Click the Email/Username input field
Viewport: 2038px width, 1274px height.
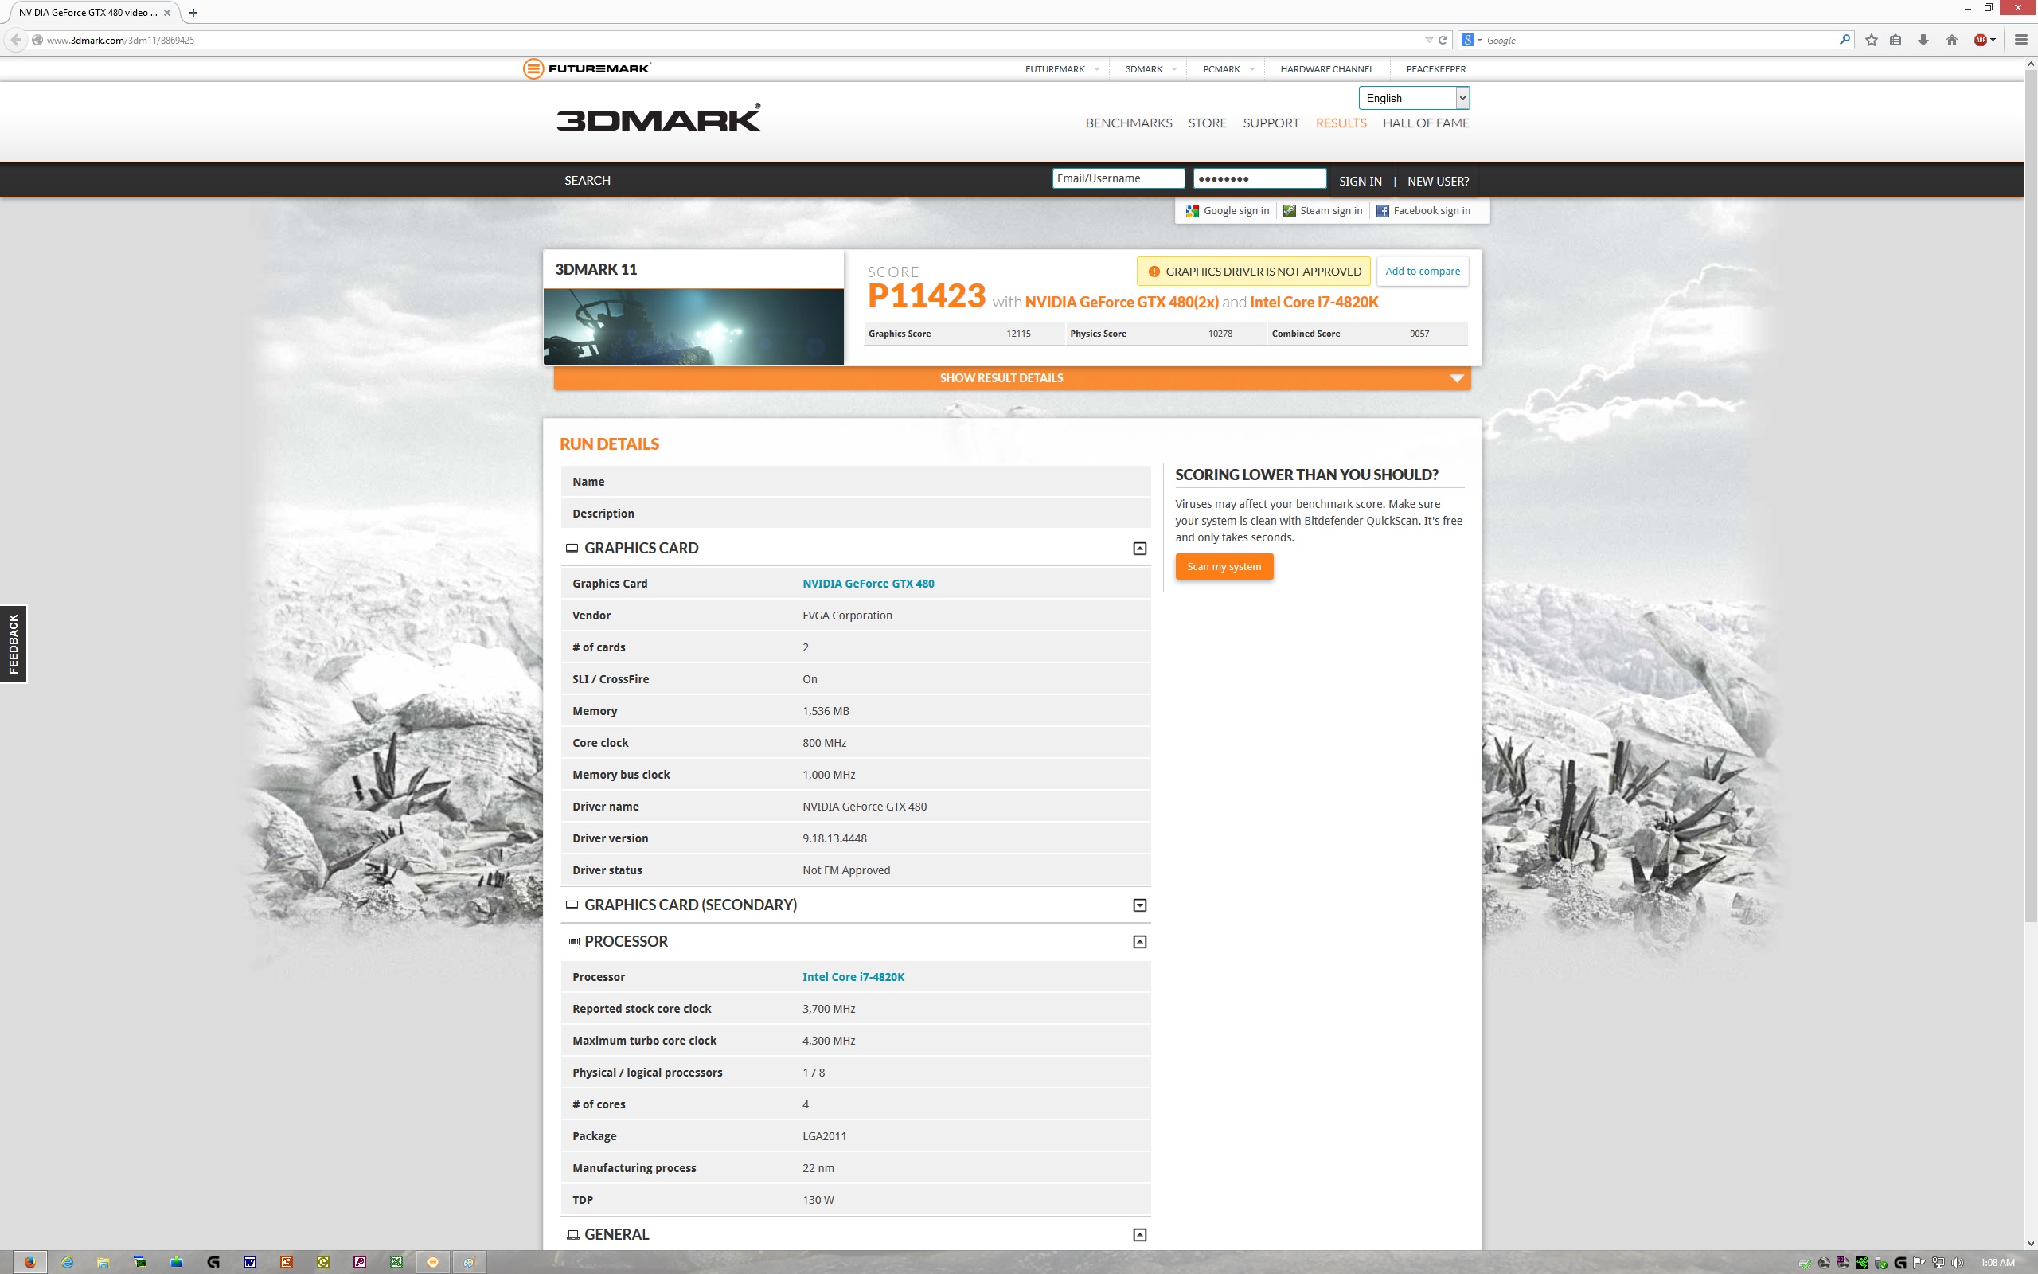(1118, 178)
